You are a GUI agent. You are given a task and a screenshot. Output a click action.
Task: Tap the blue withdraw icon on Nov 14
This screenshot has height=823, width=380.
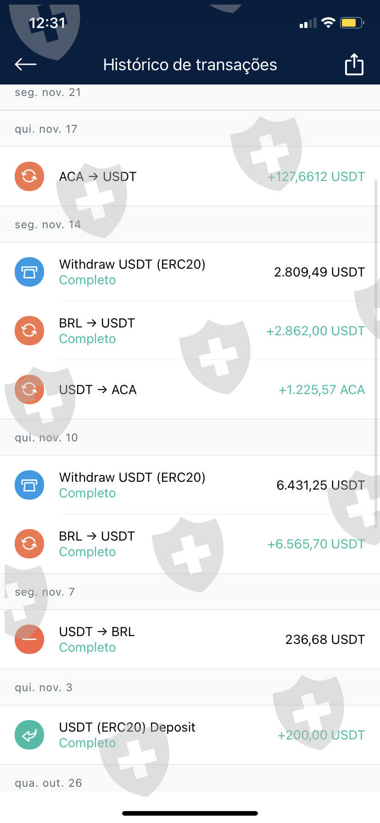[29, 272]
